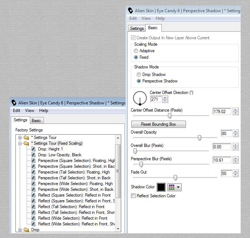Select preset Drop: Height 1

tap(50, 149)
